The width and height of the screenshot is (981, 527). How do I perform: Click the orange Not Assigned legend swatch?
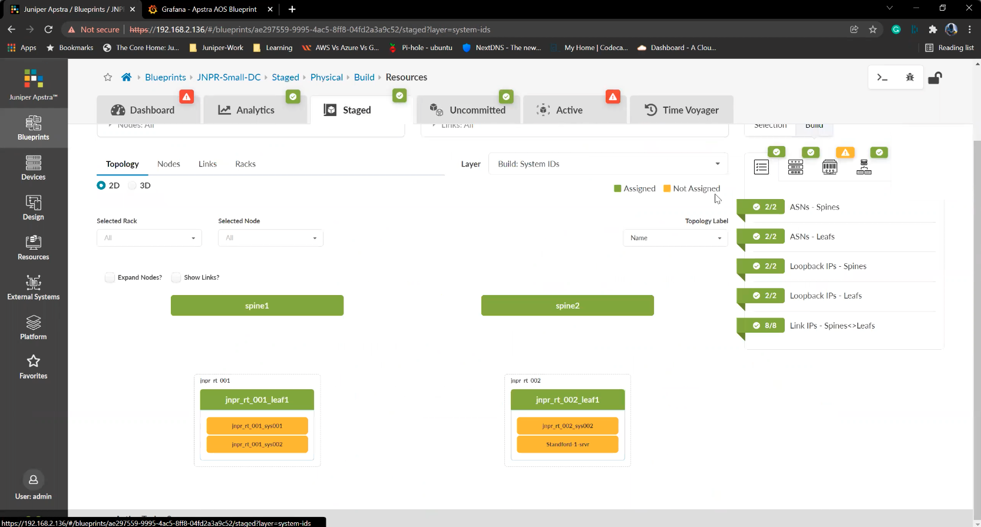coord(667,188)
